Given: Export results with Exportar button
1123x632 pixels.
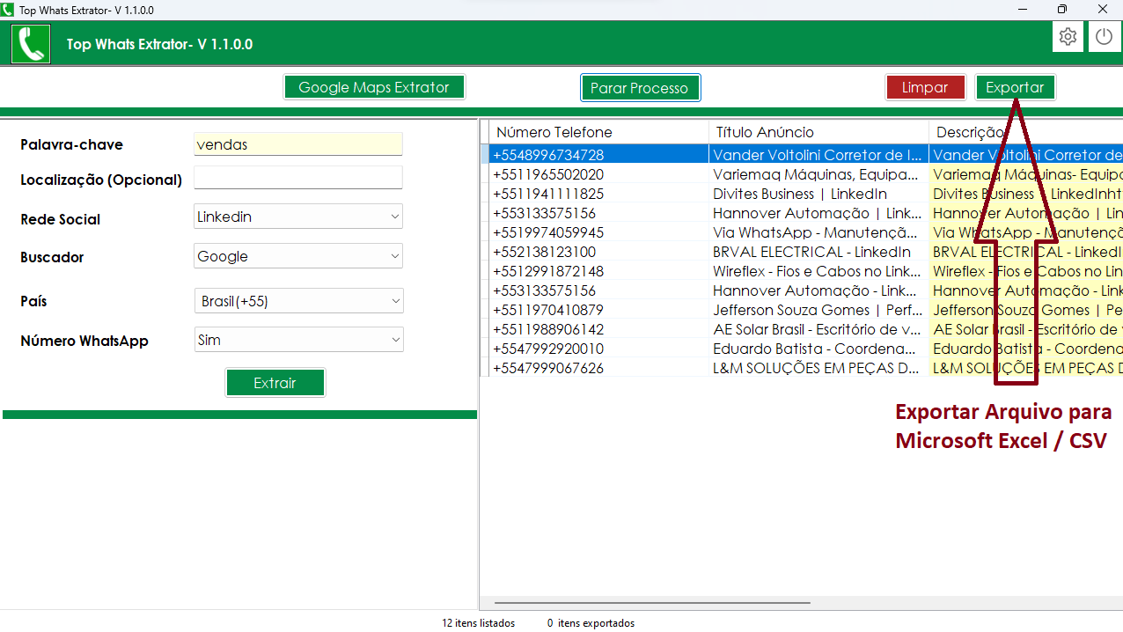Looking at the screenshot, I should (x=1015, y=87).
